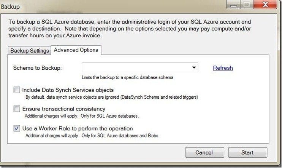Uncheck Use a Worker Role option
Image resolution: width=282 pixels, height=168 pixels.
coord(17,128)
